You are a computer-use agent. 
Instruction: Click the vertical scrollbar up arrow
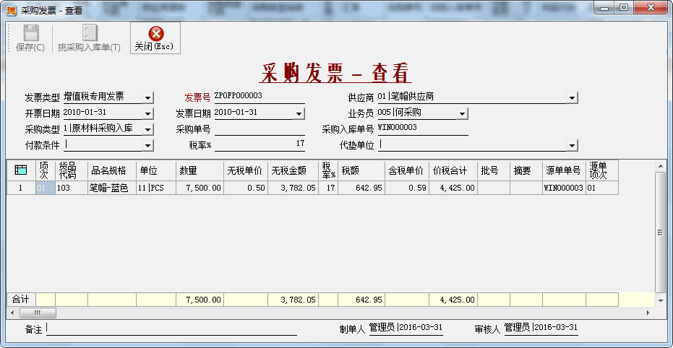(x=660, y=165)
